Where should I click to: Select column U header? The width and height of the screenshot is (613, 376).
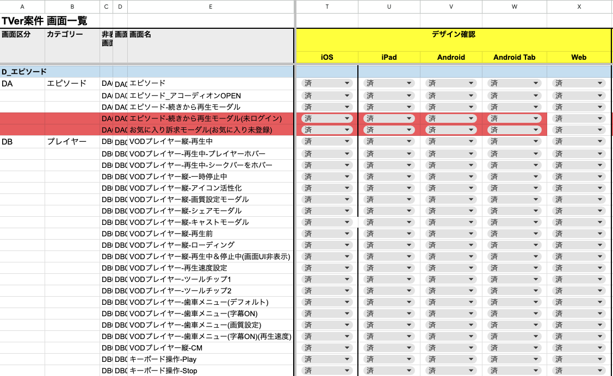(389, 7)
